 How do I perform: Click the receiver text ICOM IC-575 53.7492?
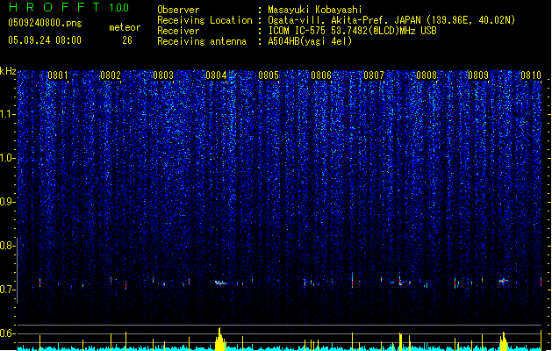point(352,31)
